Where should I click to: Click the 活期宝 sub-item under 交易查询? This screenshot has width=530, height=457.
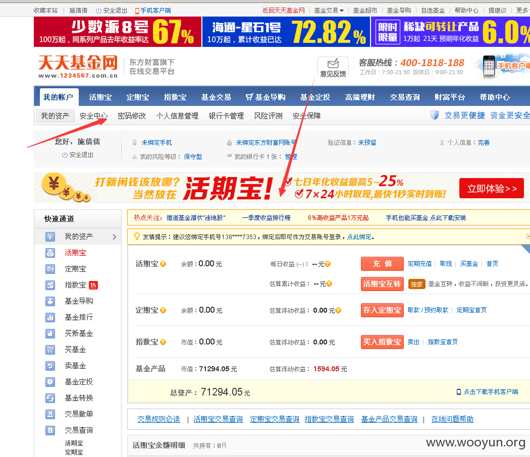[x=74, y=443]
